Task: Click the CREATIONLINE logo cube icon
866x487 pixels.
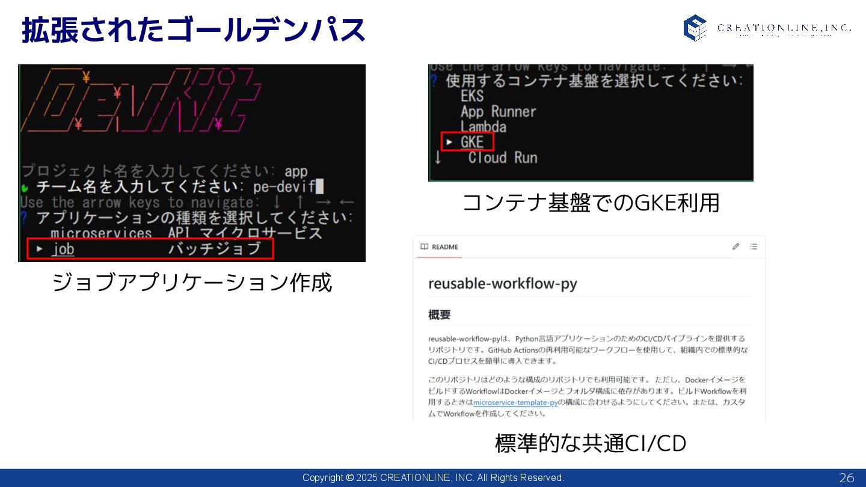Action: [x=695, y=28]
